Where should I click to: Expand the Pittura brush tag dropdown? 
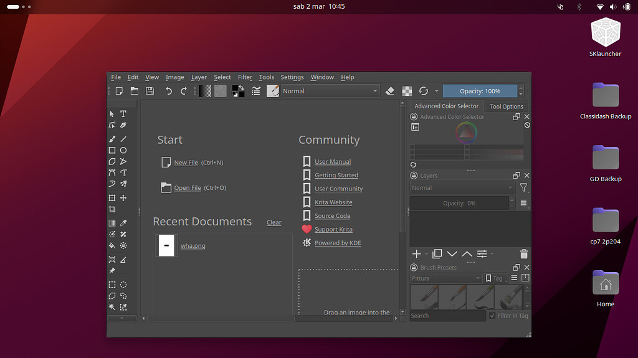tap(446, 278)
